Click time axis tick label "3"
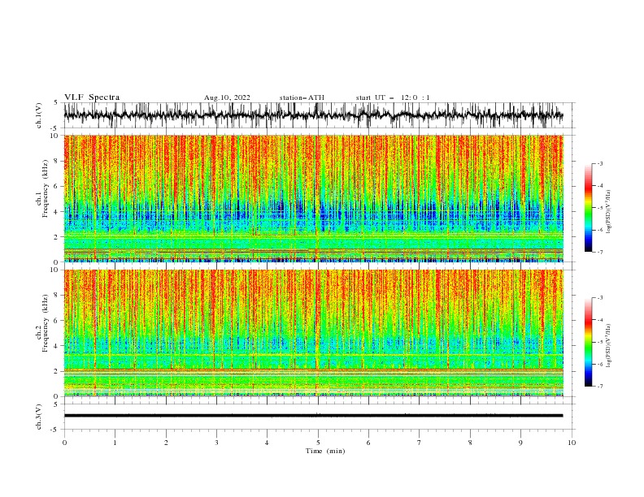The image size is (644, 497). (216, 443)
